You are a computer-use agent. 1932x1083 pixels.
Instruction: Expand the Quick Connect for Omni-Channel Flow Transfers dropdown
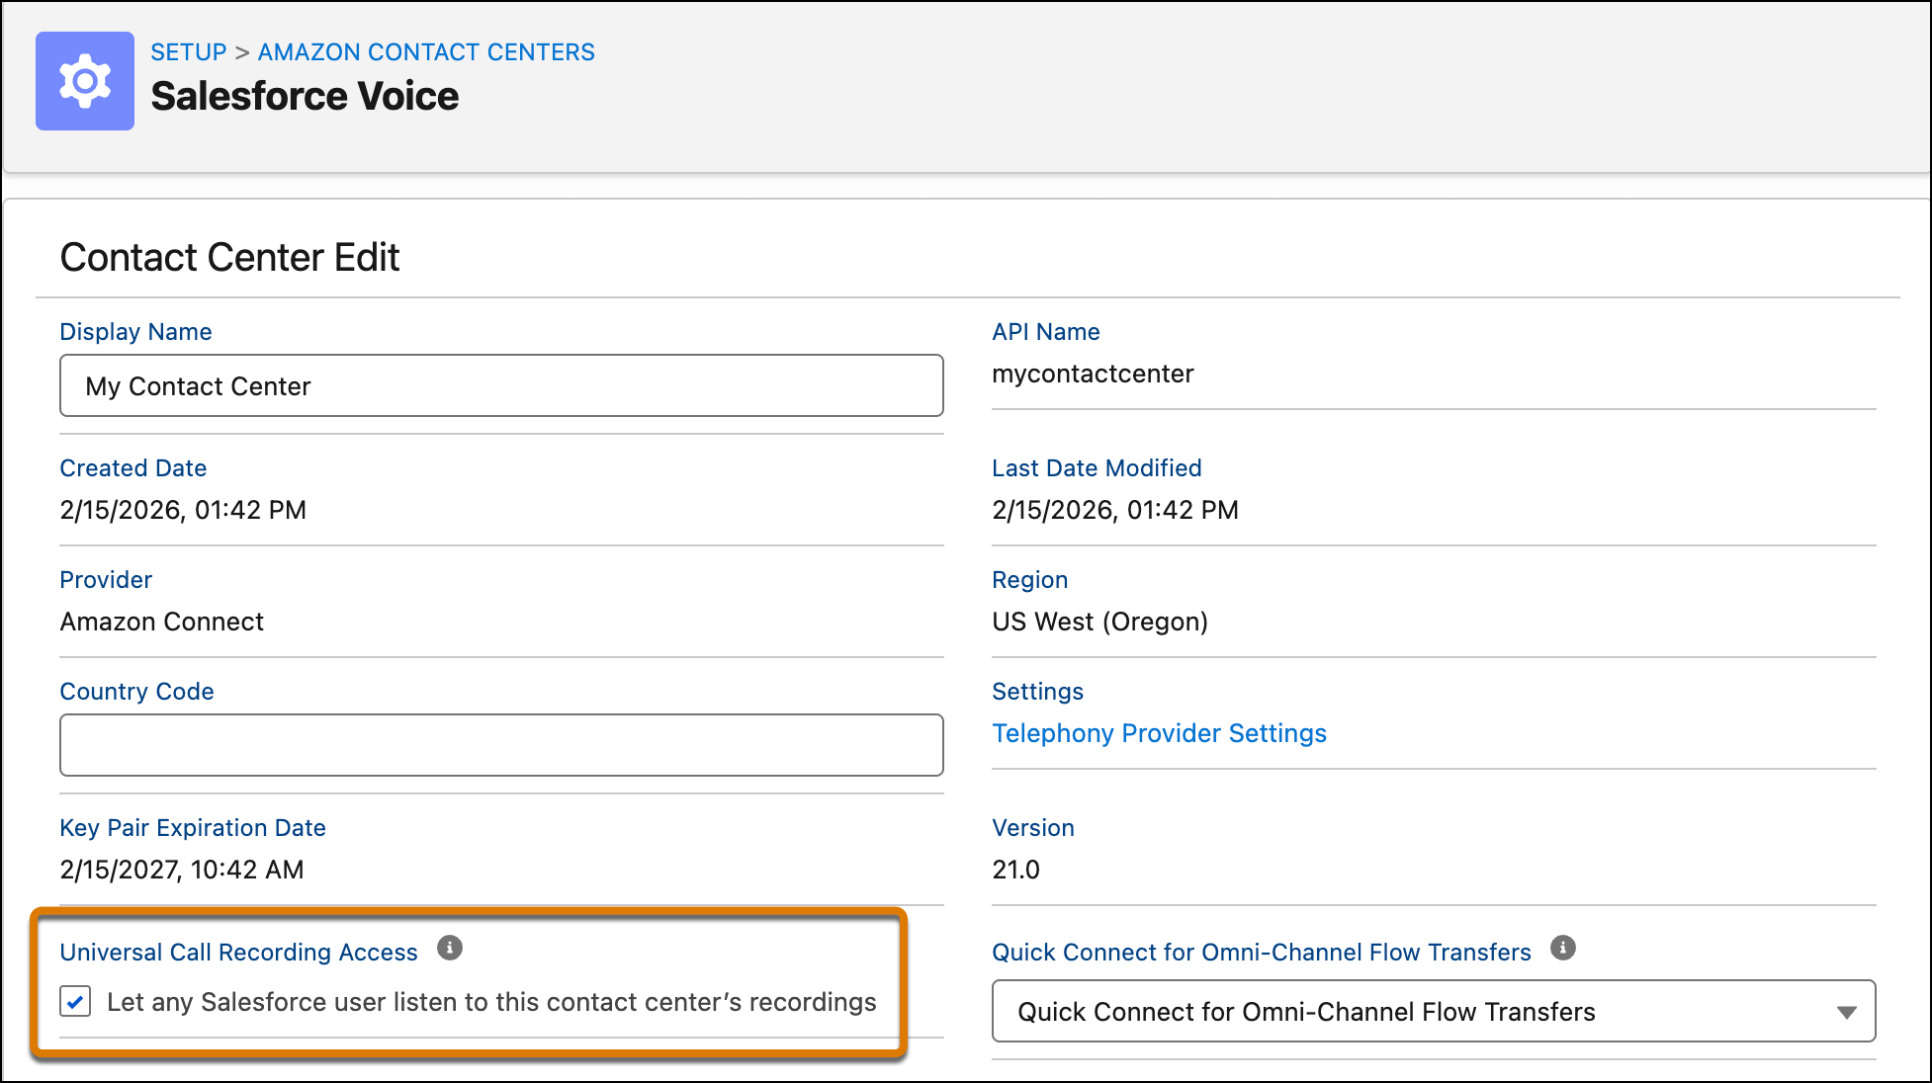[x=1434, y=1011]
